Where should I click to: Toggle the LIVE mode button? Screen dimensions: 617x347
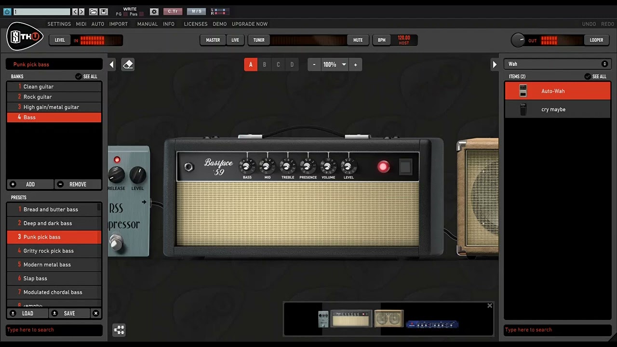point(235,40)
